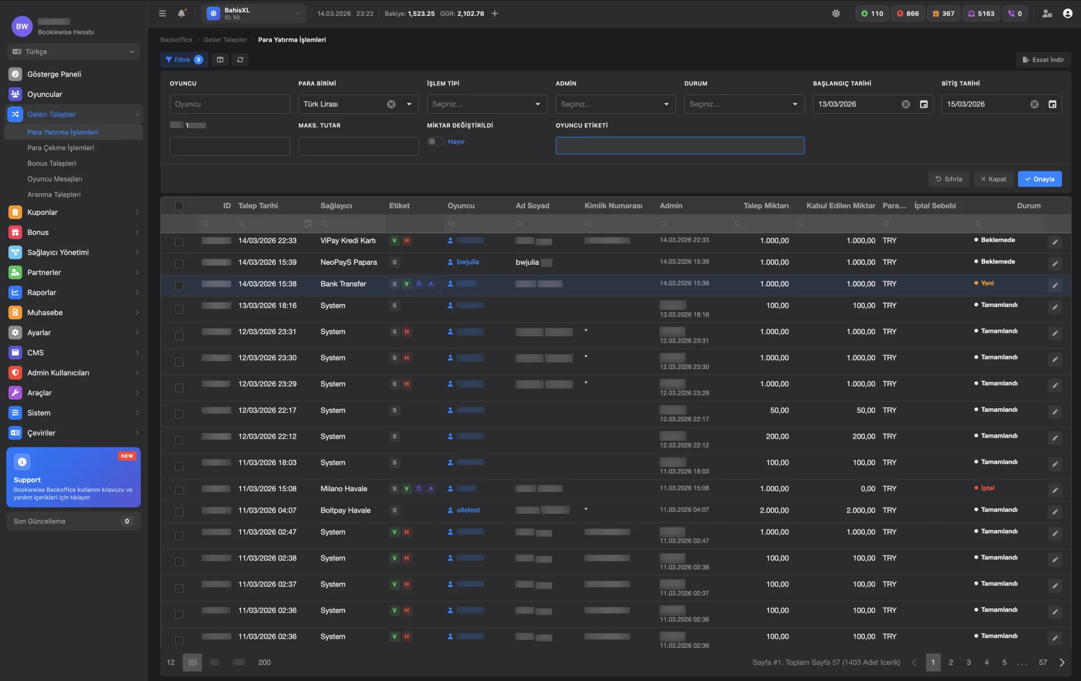Toggle Miktar Değiştirildi switch
The image size is (1081, 681).
[x=435, y=142]
